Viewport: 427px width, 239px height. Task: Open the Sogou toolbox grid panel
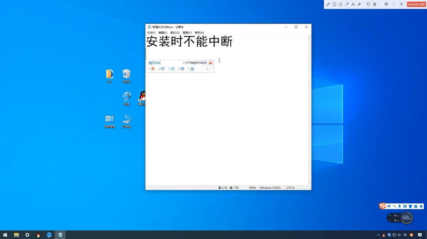[415, 206]
